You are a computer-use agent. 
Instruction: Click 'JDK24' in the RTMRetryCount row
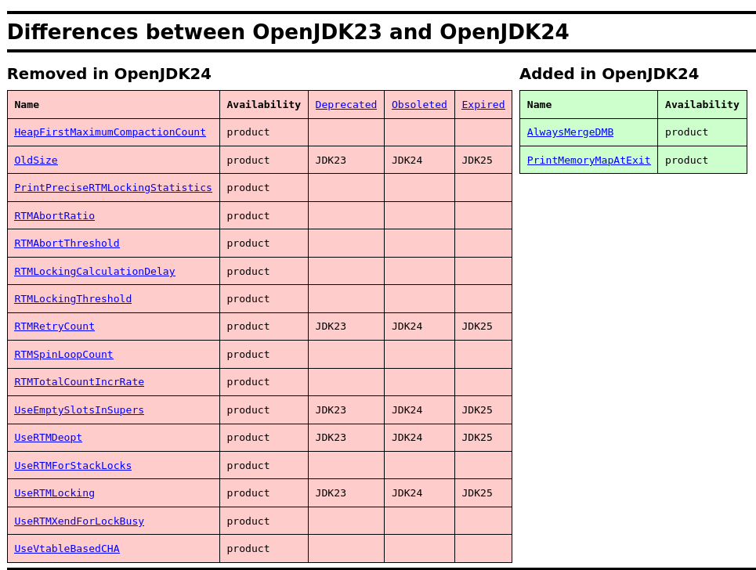pos(407,326)
